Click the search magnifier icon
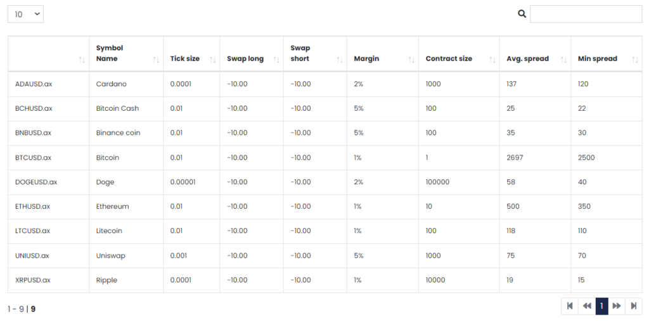 [522, 14]
